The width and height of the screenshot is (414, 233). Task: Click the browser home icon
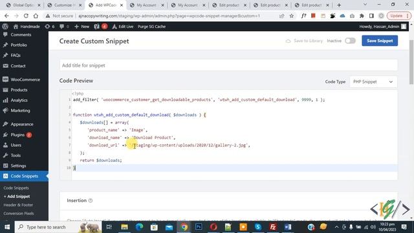36,16
